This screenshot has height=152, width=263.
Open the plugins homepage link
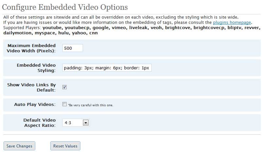point(232,23)
